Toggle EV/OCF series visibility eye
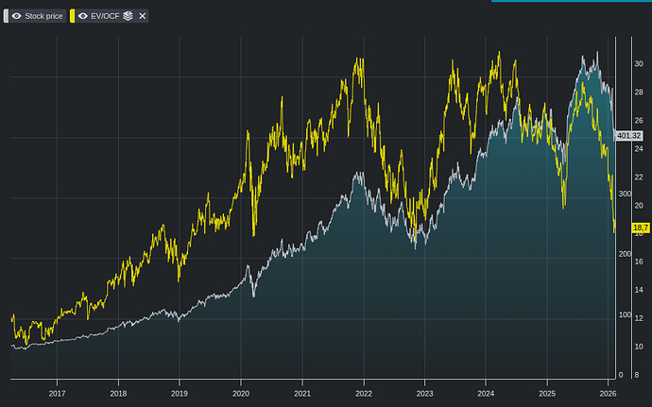Image resolution: width=652 pixels, height=407 pixels. click(x=83, y=16)
